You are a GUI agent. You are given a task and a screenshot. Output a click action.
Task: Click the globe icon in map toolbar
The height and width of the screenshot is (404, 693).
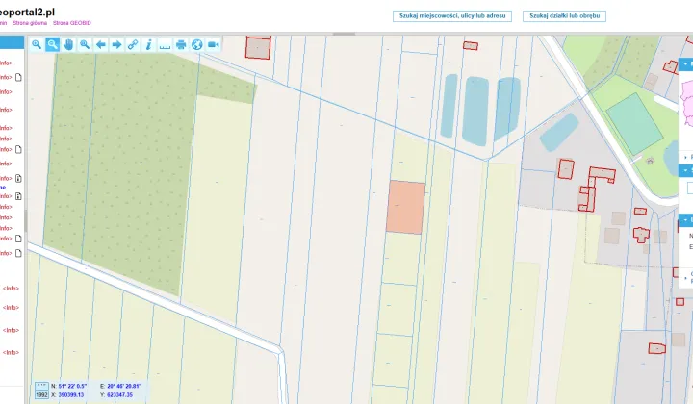(197, 44)
